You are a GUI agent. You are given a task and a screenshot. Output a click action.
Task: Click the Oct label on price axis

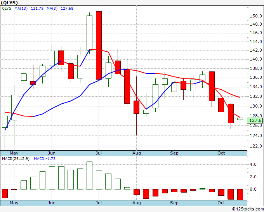point(221,153)
